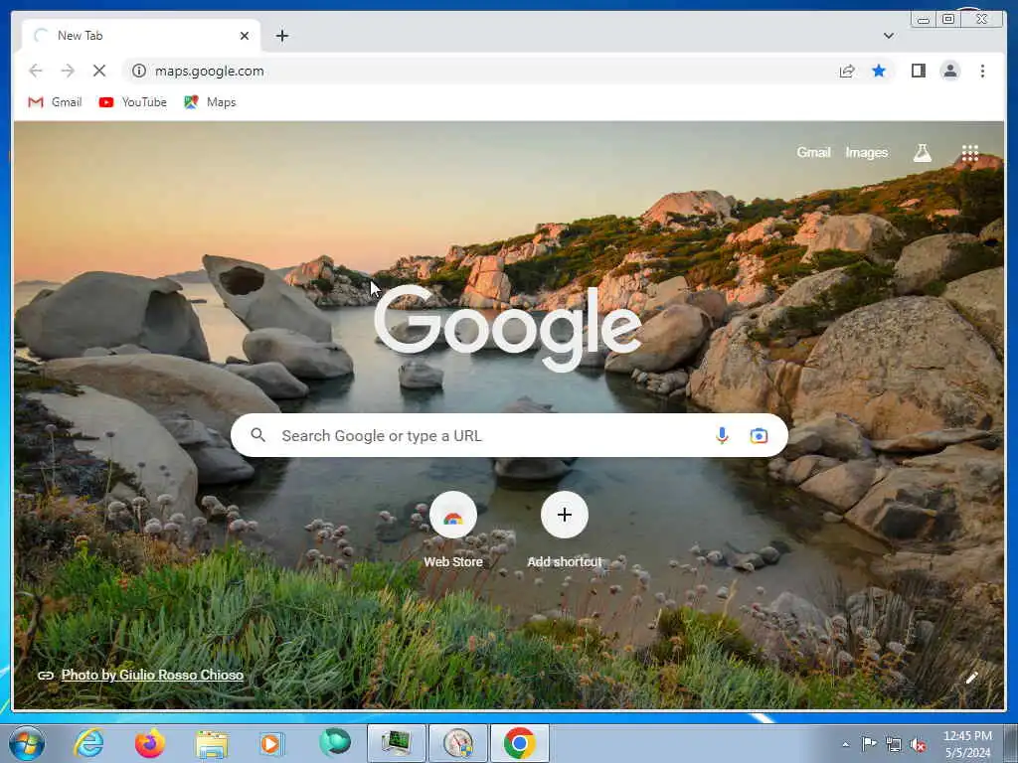Image resolution: width=1018 pixels, height=763 pixels.
Task: Open the Windows Start menu
Action: coord(27,743)
